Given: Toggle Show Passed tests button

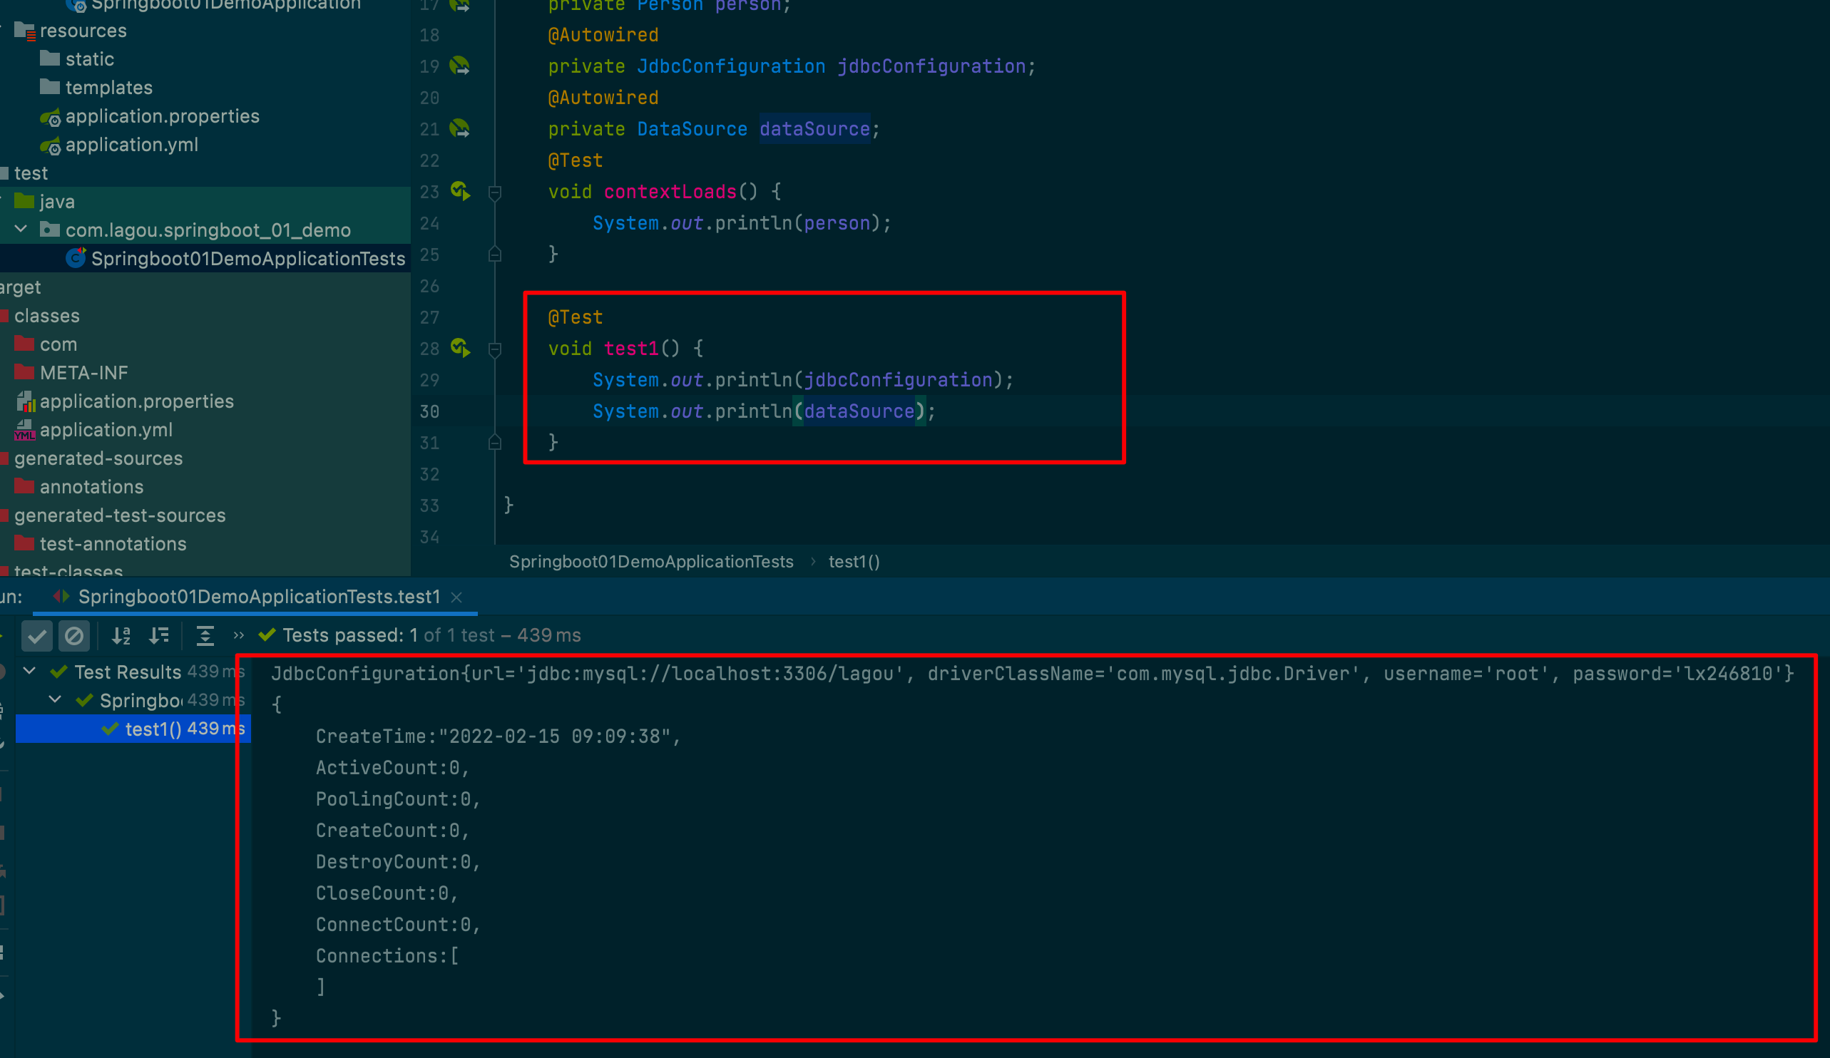Looking at the screenshot, I should [36, 636].
